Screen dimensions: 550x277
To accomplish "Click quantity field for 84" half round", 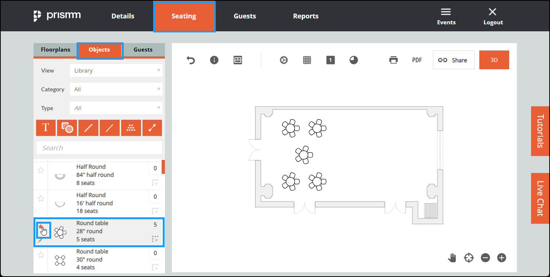I will coord(155,168).
